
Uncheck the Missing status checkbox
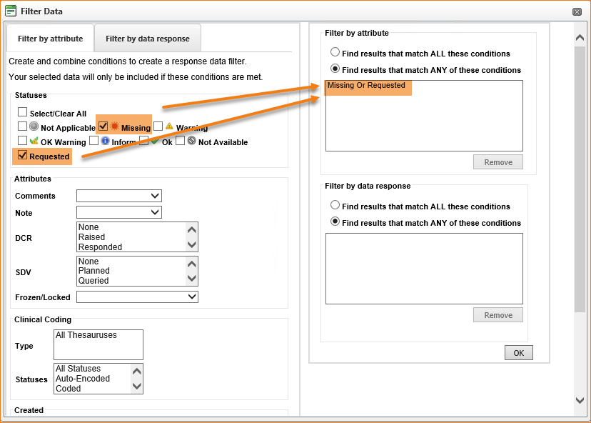coord(103,126)
